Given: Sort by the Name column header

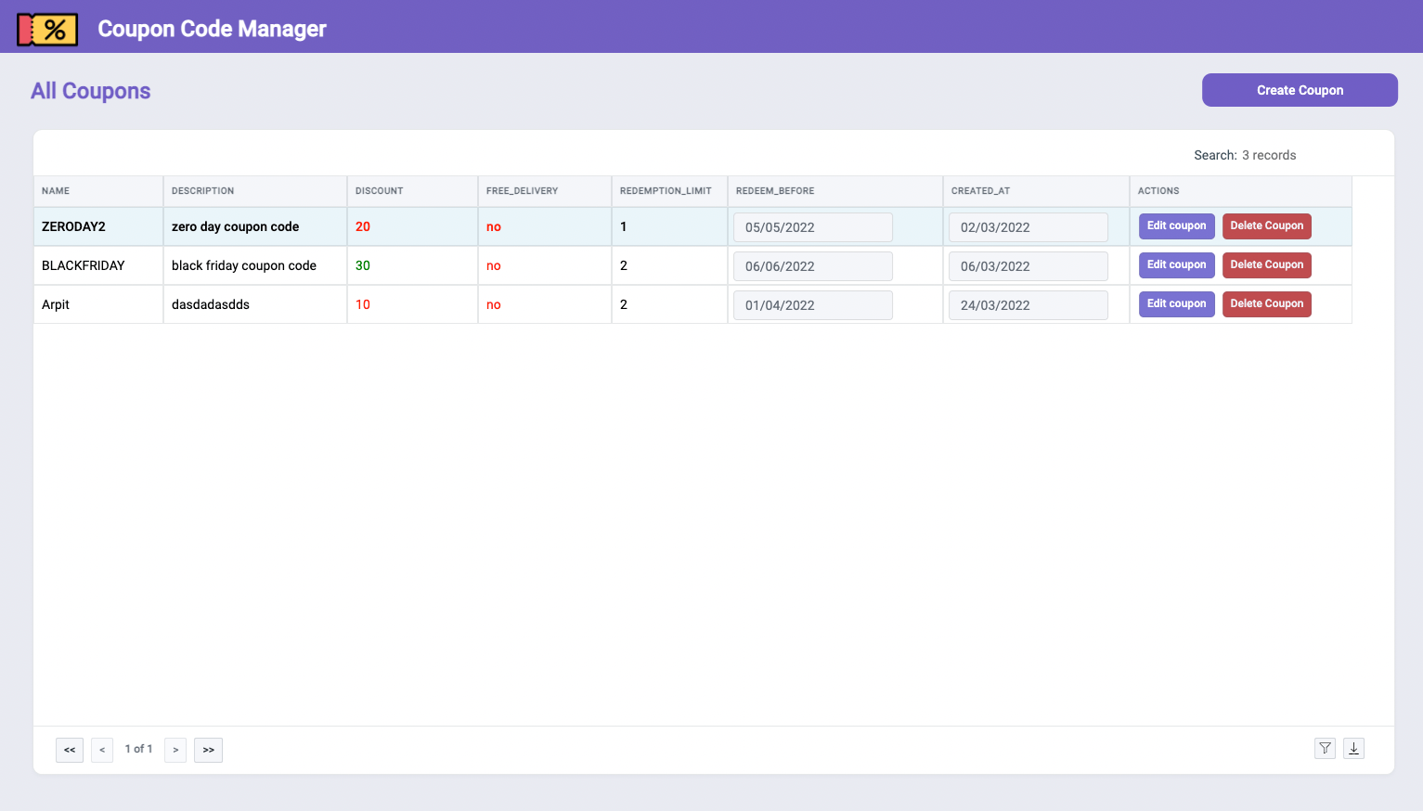Looking at the screenshot, I should coord(56,191).
